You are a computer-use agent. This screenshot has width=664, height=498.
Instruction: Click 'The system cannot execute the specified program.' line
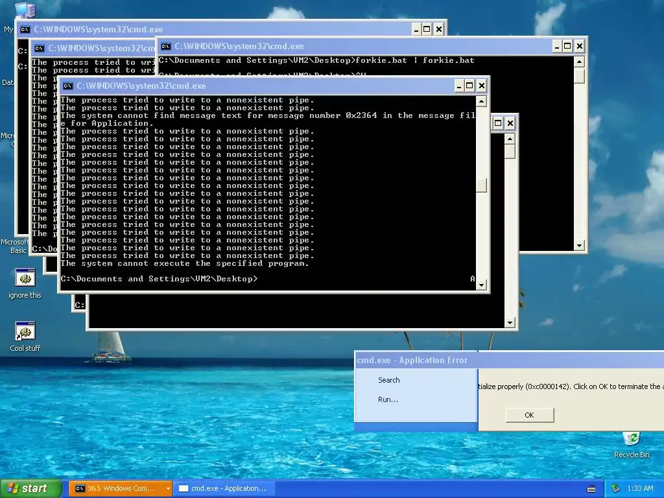[185, 263]
